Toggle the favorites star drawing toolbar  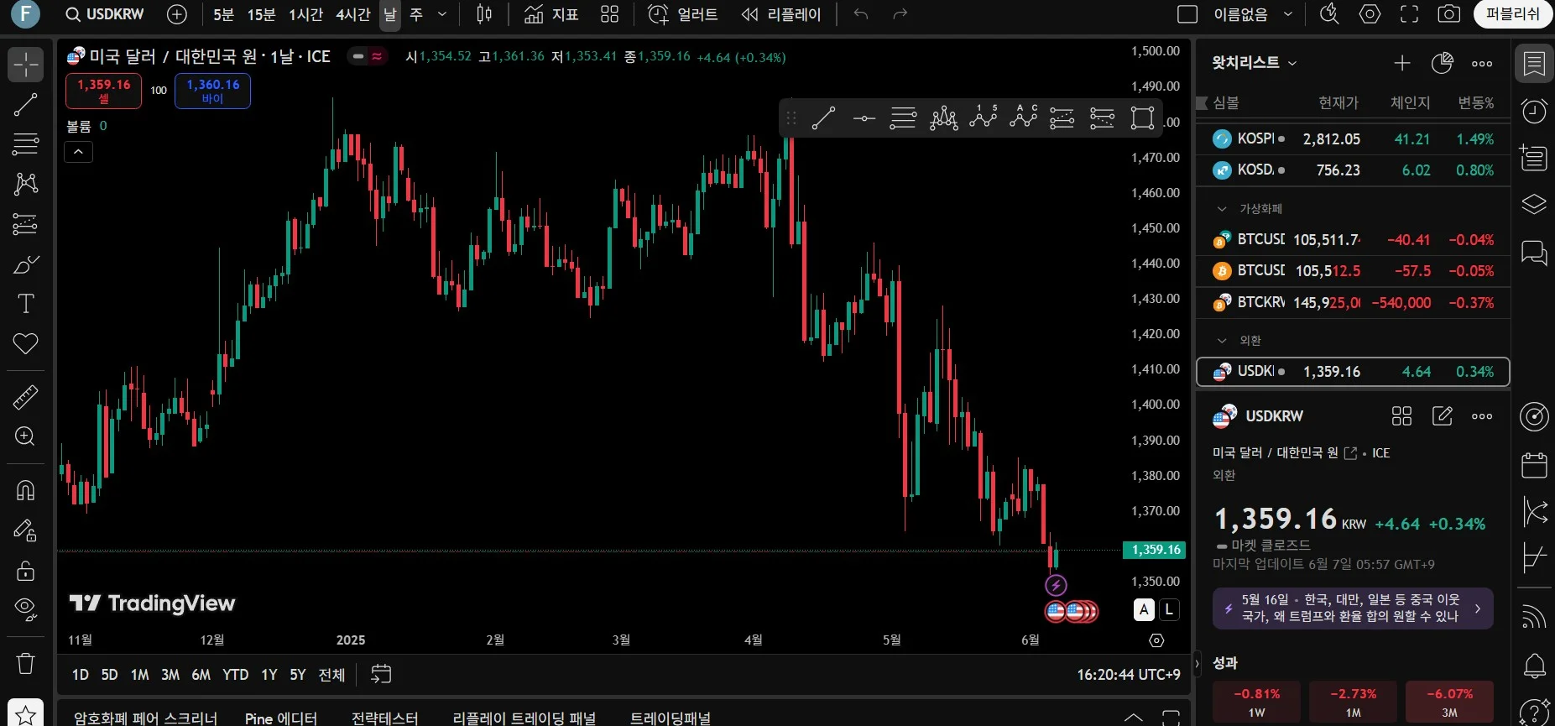point(25,714)
